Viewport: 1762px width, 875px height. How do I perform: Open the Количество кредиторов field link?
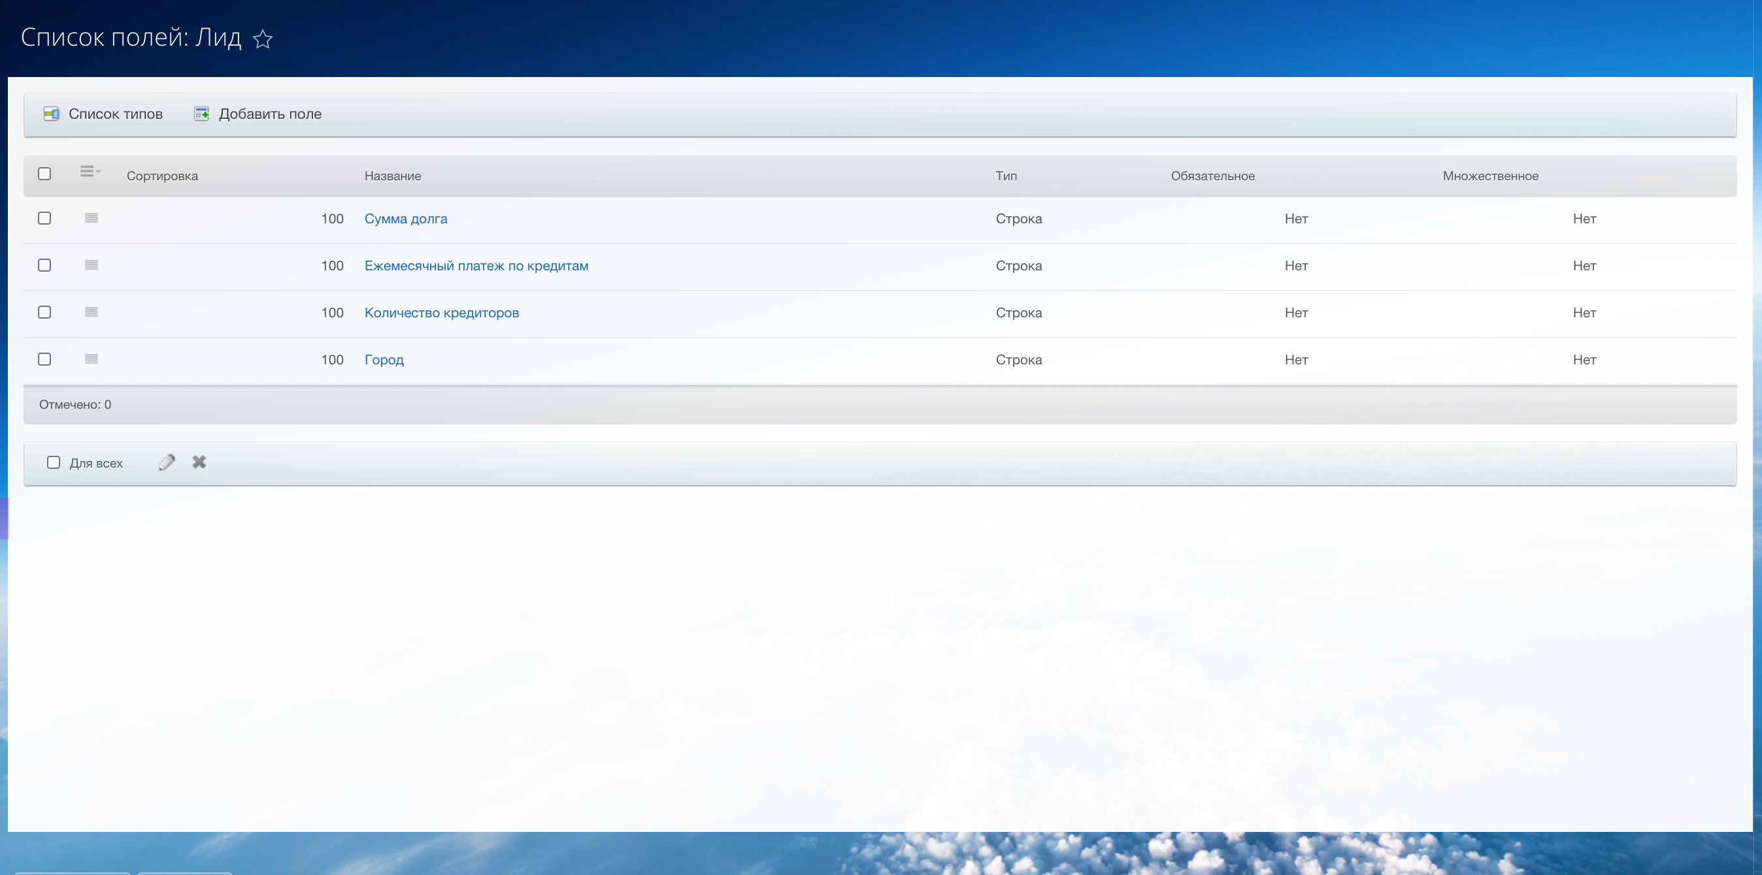click(441, 313)
